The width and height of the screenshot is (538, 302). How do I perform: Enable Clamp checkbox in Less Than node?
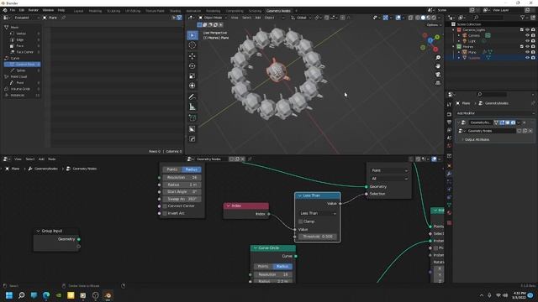(x=301, y=221)
